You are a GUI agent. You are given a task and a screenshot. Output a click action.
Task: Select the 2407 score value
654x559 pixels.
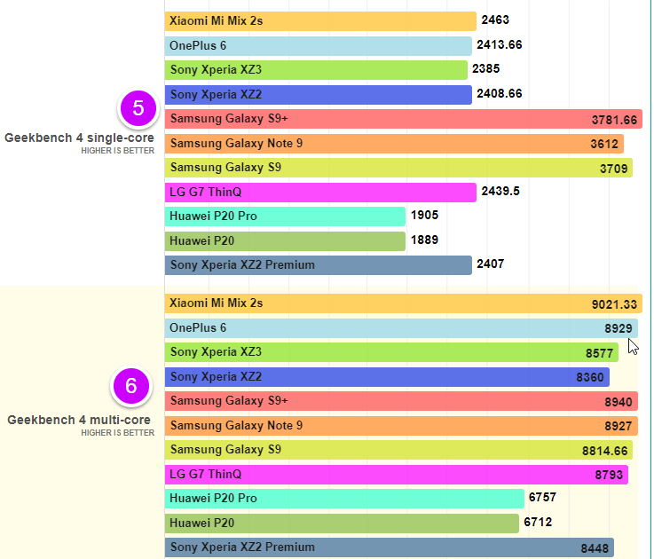tap(491, 264)
